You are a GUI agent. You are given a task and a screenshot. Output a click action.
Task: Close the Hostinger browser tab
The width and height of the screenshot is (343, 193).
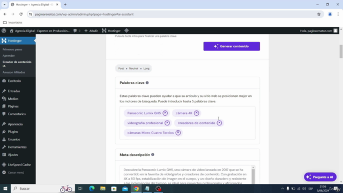click(57, 4)
